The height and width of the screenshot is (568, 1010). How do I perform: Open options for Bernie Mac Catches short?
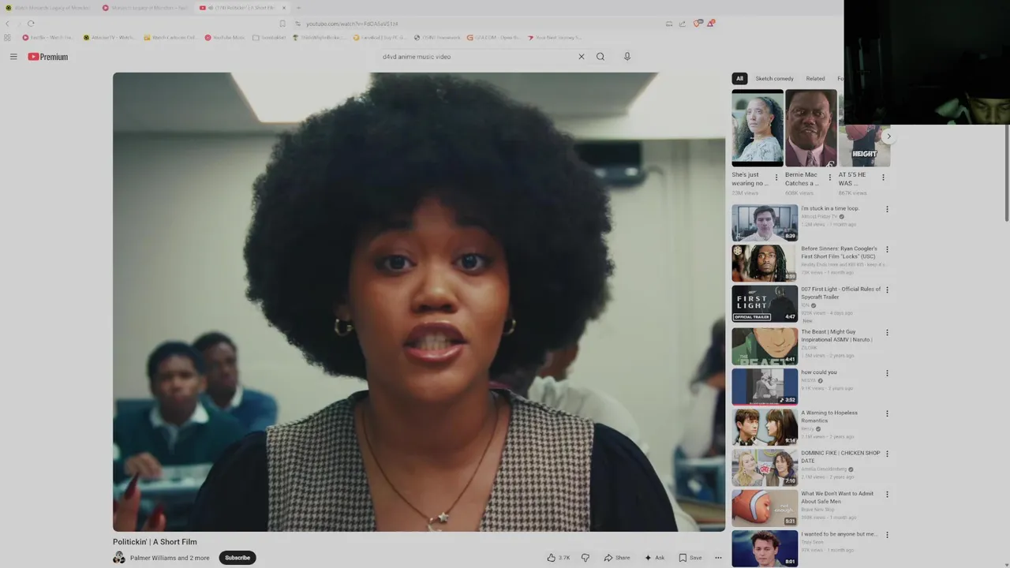click(829, 177)
